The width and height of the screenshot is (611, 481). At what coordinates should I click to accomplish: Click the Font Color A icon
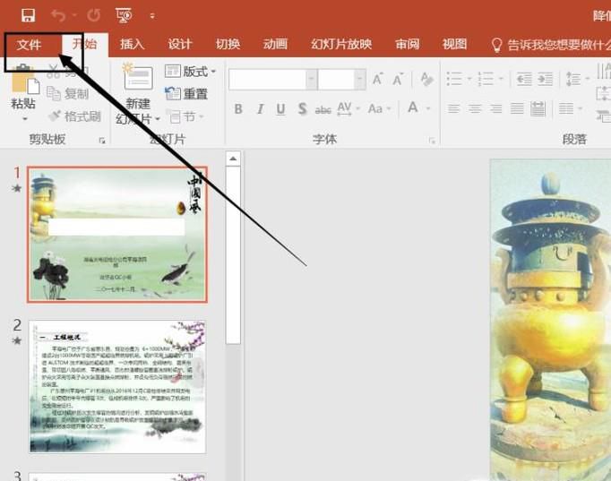pos(413,107)
